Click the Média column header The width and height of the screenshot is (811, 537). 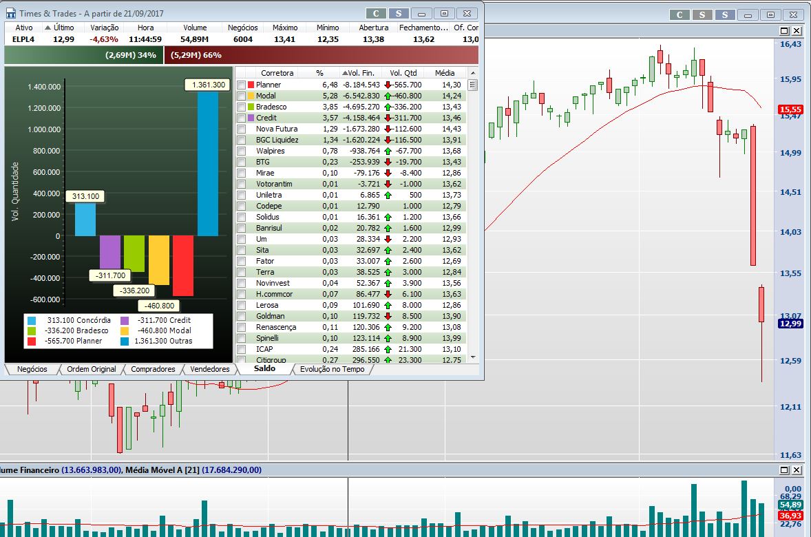tap(444, 73)
